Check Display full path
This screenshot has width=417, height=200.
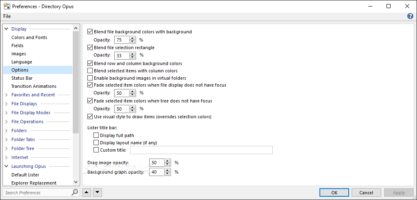(x=96, y=135)
